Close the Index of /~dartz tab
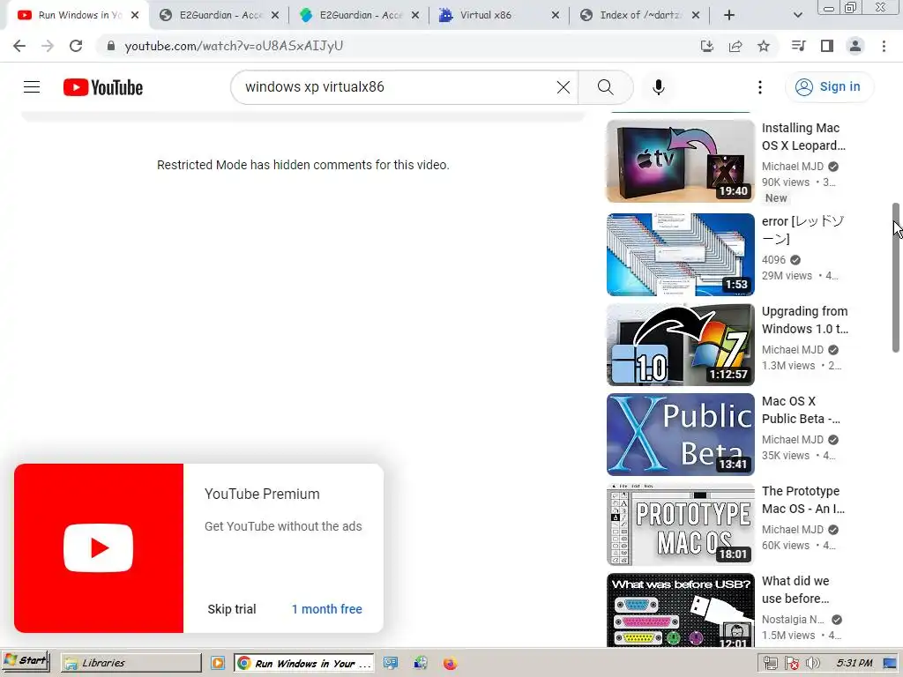 click(x=696, y=15)
